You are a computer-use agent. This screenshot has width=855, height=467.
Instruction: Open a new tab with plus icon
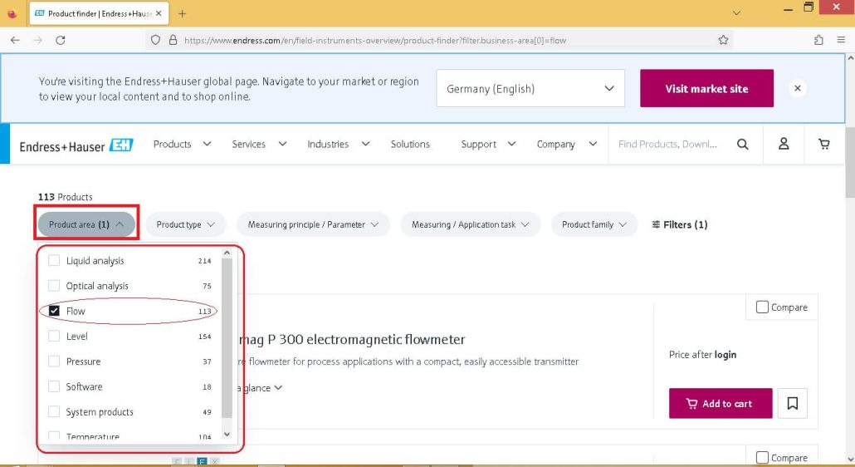tap(182, 13)
